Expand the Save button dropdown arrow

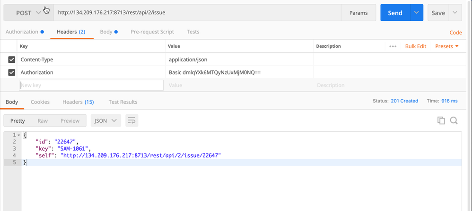pos(455,13)
